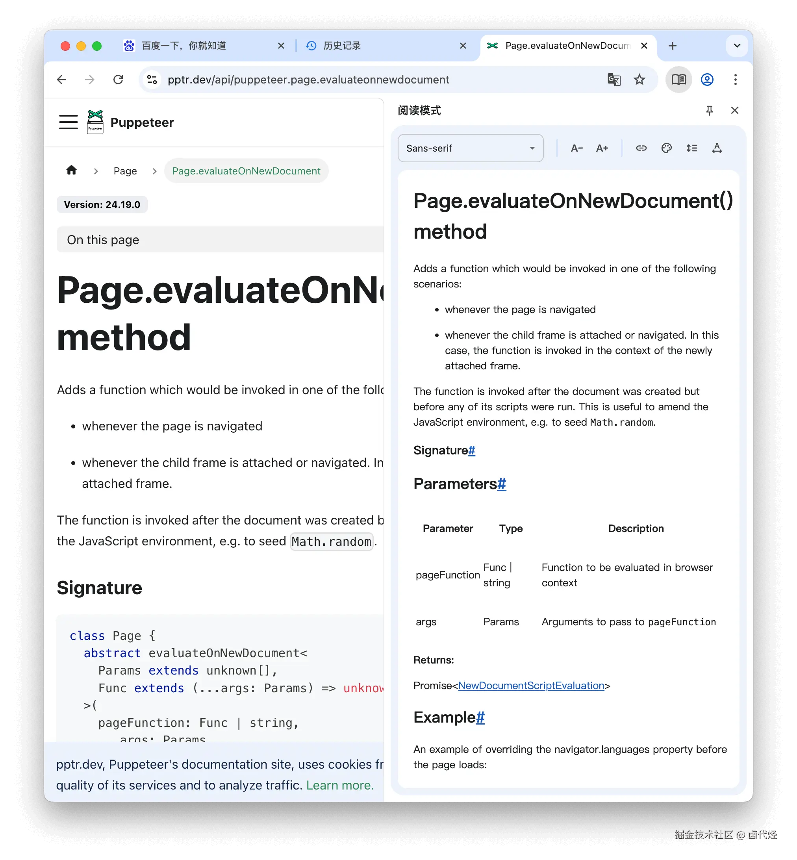Open the color theme palette picker
This screenshot has width=797, height=860.
click(666, 148)
